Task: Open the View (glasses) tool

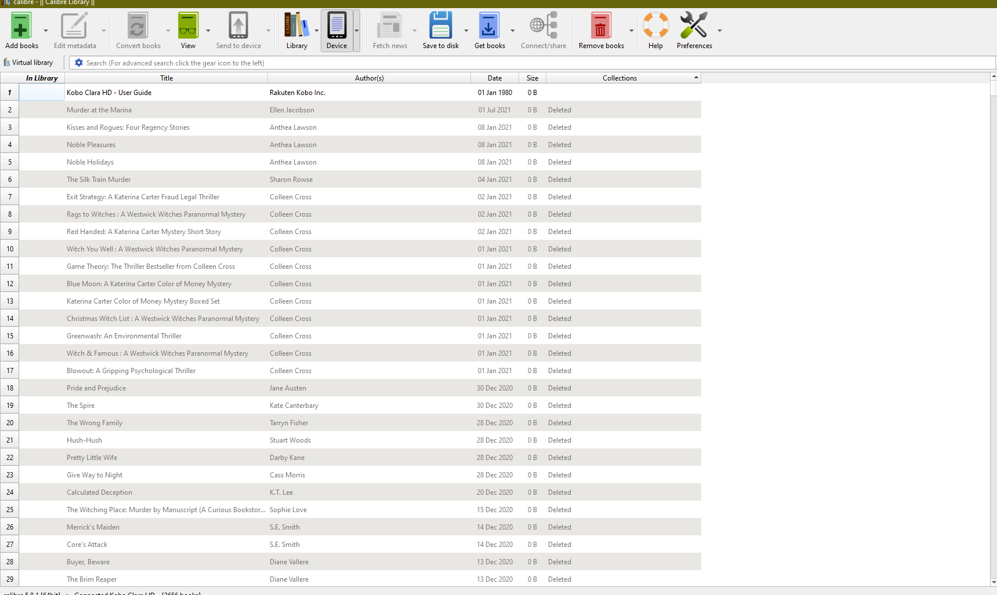Action: point(188,25)
